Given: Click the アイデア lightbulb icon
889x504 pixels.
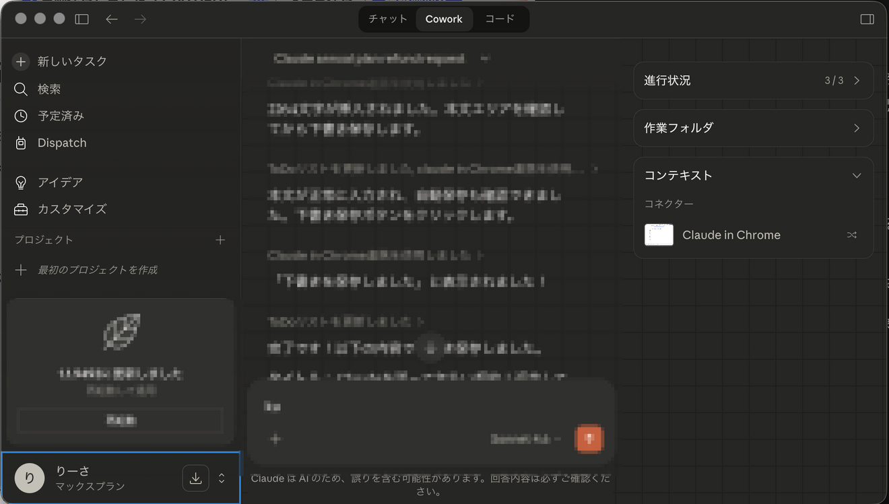Looking at the screenshot, I should [21, 182].
